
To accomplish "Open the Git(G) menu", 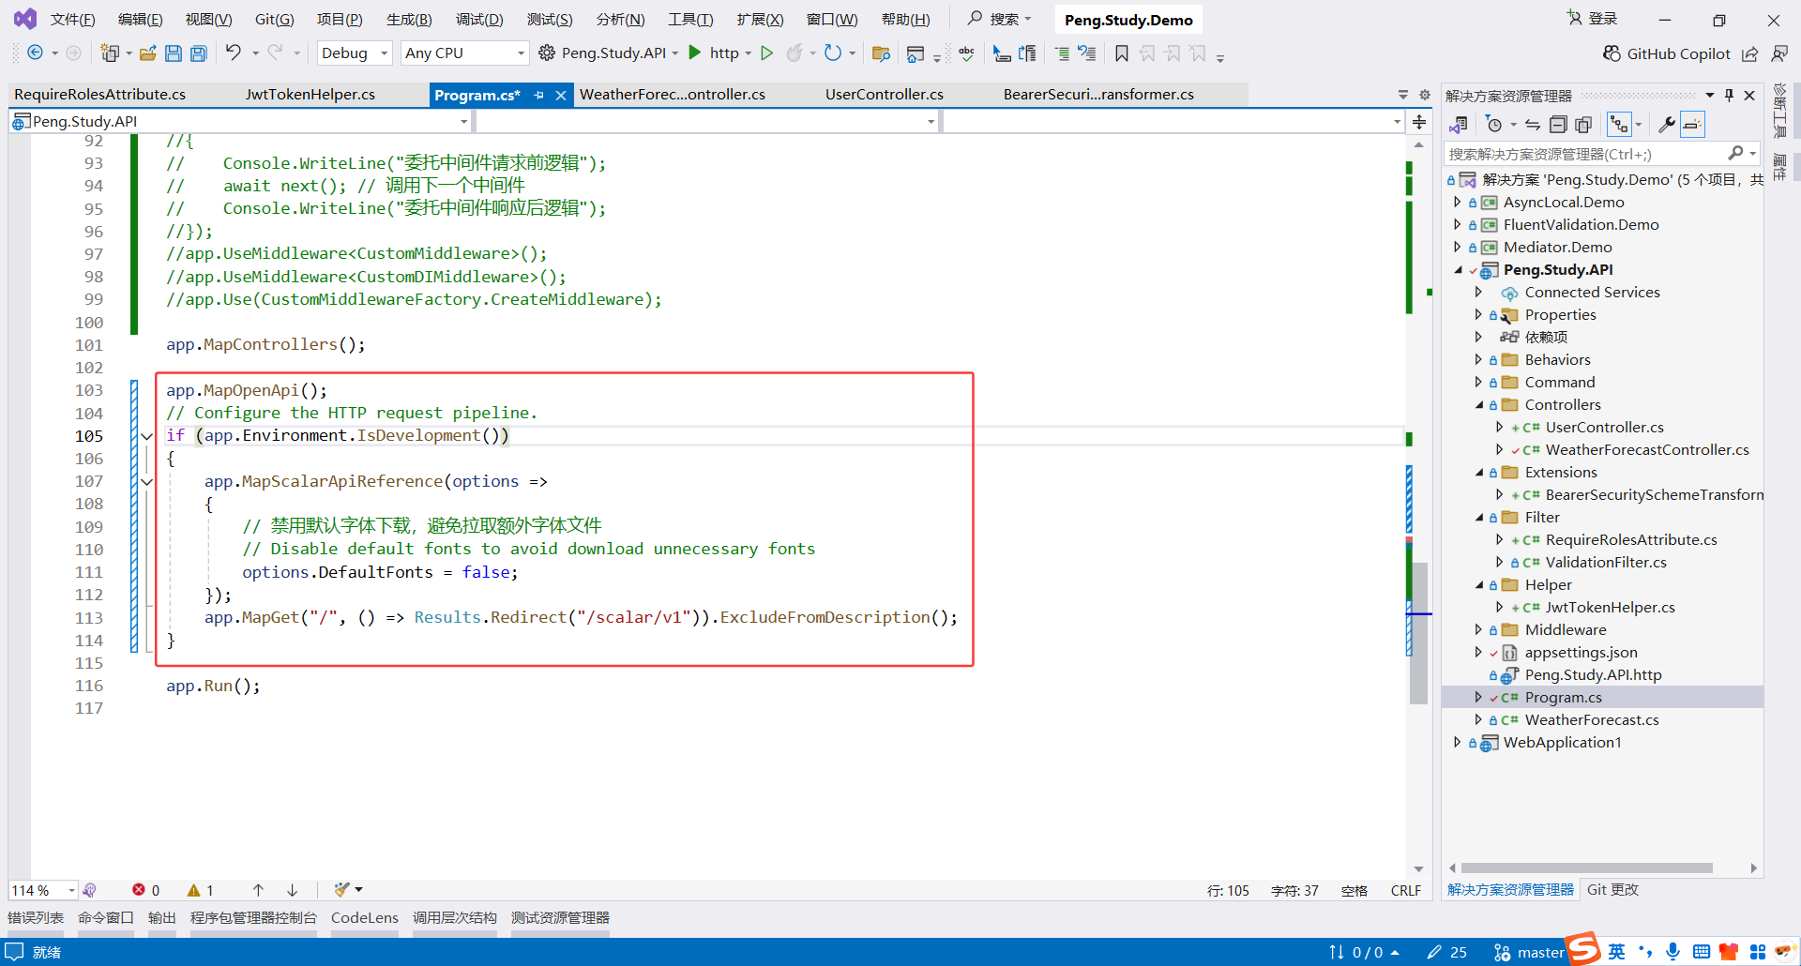I will 274,20.
